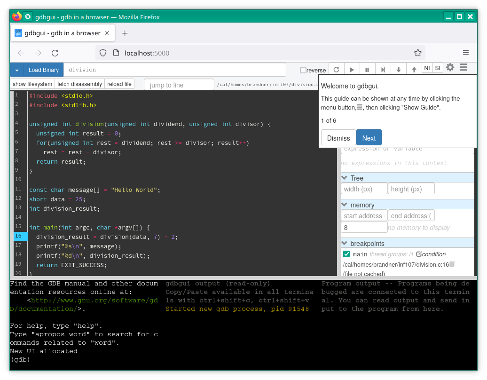Click line number 17 in gutter

[18, 245]
